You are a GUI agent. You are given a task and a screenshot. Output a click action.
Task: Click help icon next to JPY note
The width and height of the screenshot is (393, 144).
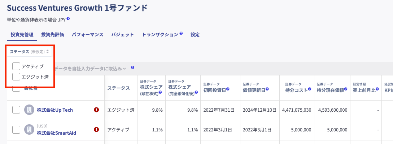68,19
